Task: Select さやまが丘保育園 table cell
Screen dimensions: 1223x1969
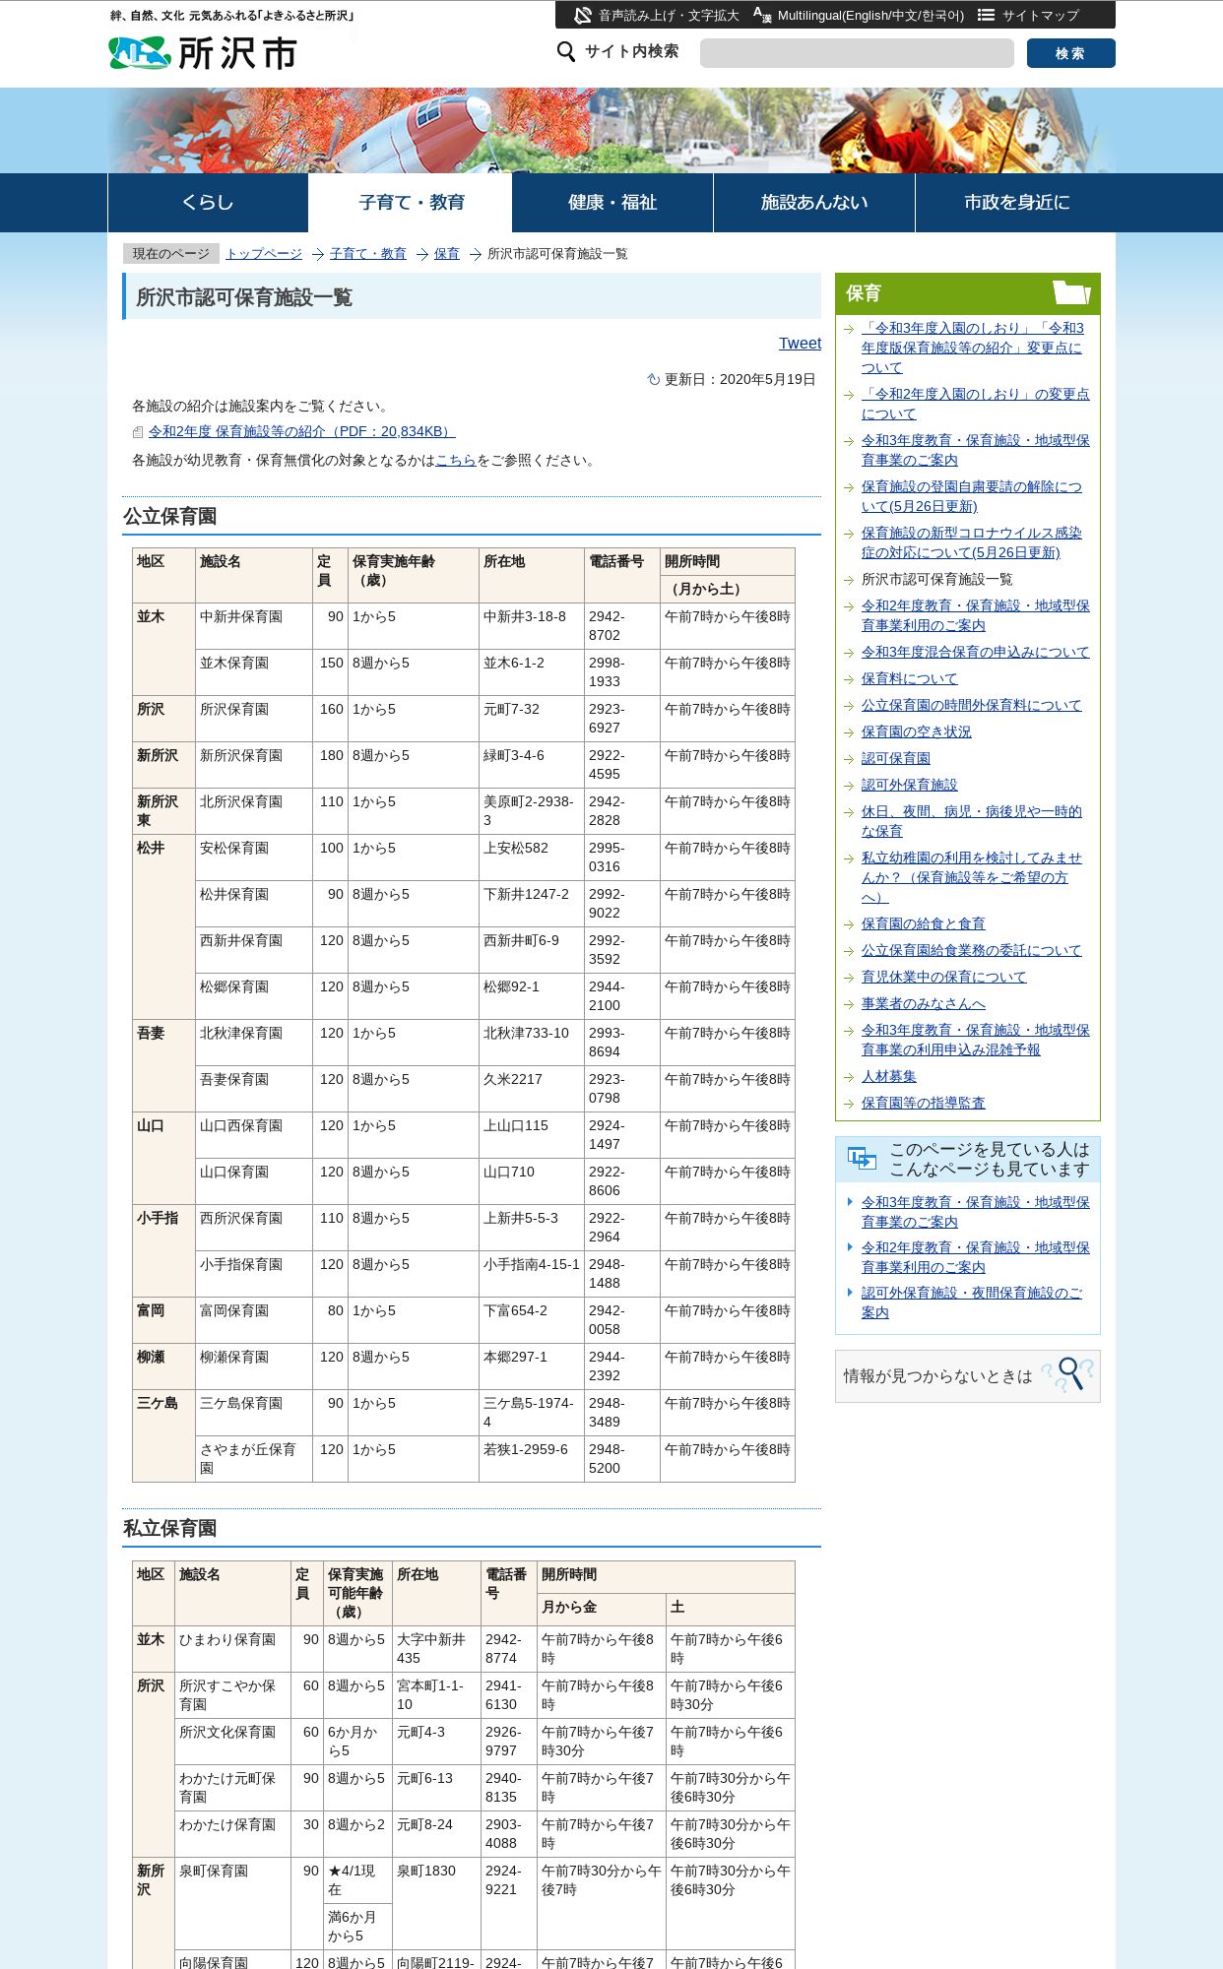Action: tap(254, 1459)
